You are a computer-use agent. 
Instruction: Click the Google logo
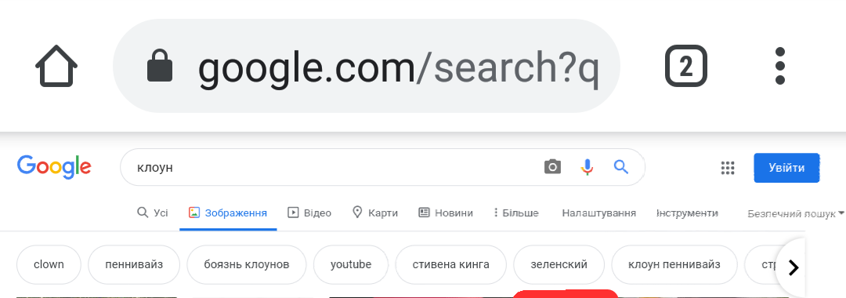54,167
